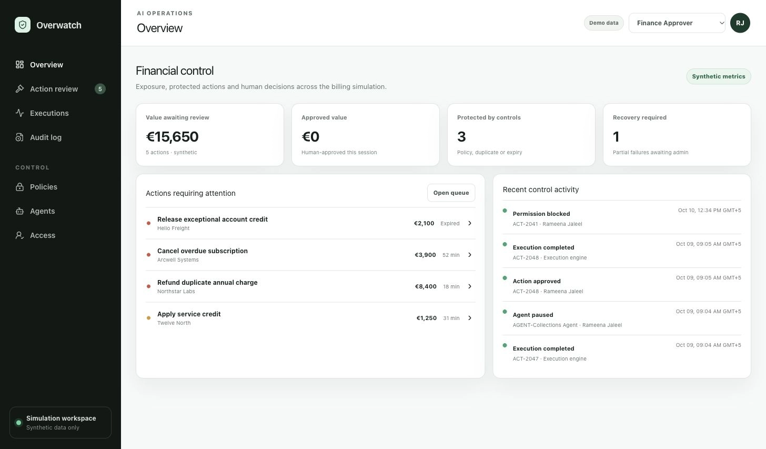Go to Overview in sidebar
The height and width of the screenshot is (449, 766).
[x=61, y=65]
